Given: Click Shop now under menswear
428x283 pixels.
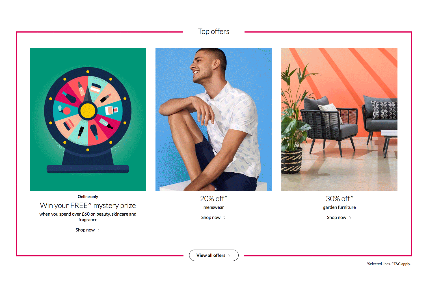Looking at the screenshot, I should point(211,218).
